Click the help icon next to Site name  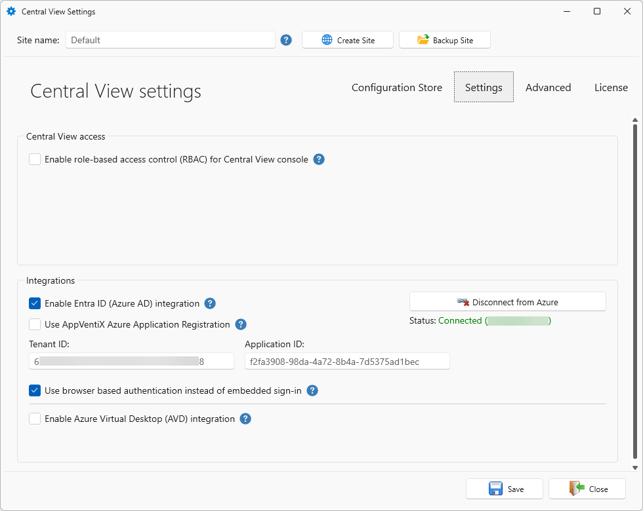286,40
